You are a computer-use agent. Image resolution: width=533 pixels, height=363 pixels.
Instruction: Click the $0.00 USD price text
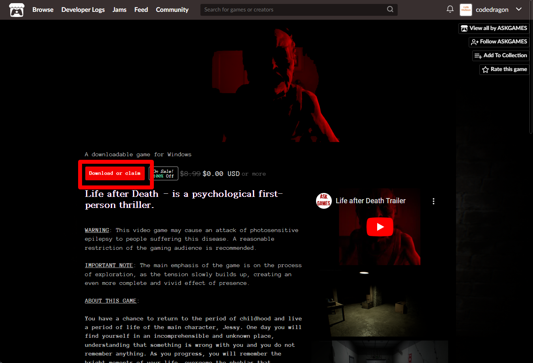pos(221,174)
